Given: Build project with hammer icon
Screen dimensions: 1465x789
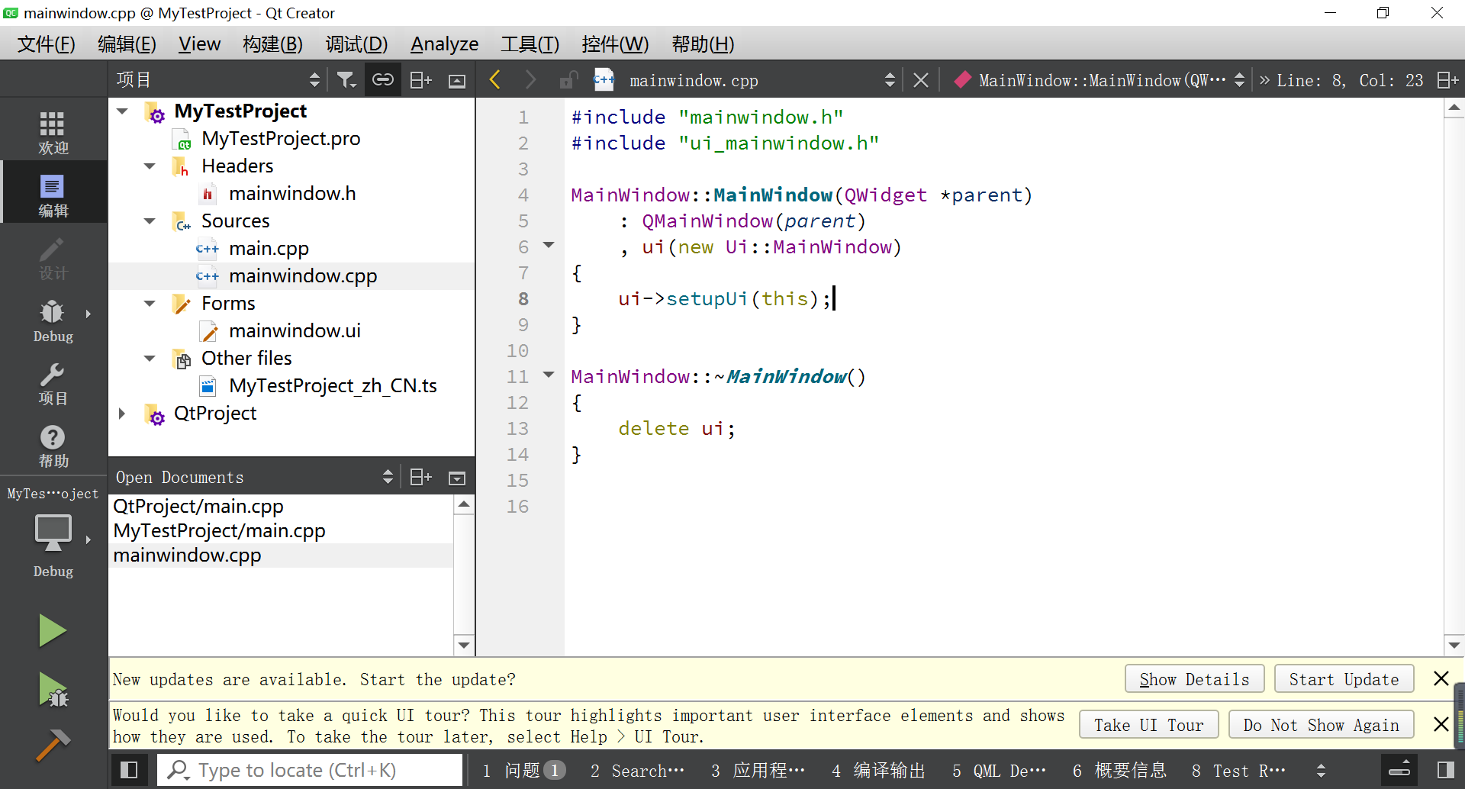Looking at the screenshot, I should click(x=53, y=745).
